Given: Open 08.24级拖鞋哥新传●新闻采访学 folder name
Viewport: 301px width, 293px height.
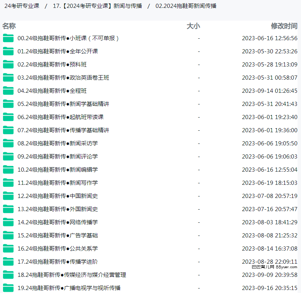Looking at the screenshot, I should click(58, 143).
